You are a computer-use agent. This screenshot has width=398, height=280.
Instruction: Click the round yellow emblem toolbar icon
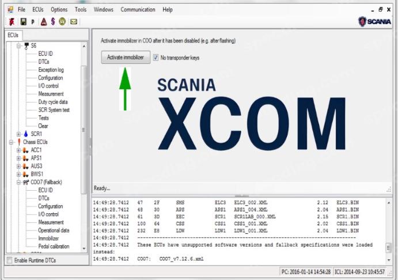[63, 21]
